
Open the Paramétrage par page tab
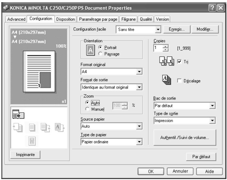pos(98,19)
